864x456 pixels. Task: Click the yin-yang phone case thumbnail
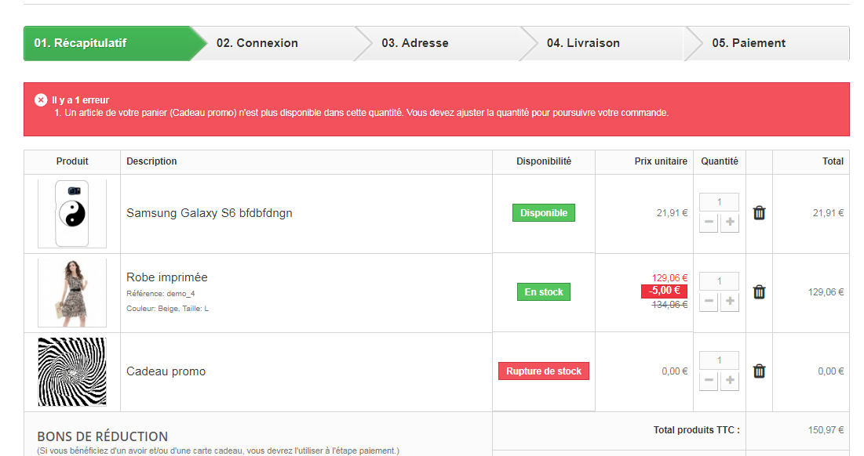coord(72,213)
